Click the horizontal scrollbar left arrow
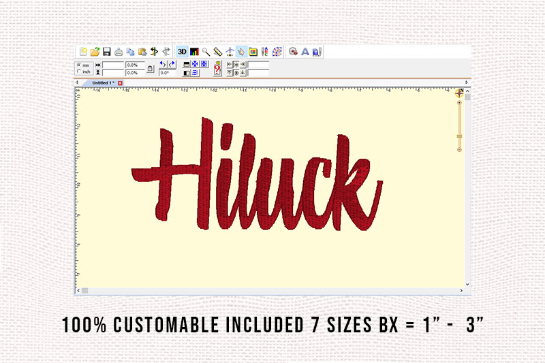The image size is (545, 363). click(x=78, y=290)
